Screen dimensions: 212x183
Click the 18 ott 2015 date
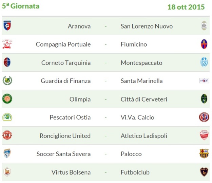[186, 7]
